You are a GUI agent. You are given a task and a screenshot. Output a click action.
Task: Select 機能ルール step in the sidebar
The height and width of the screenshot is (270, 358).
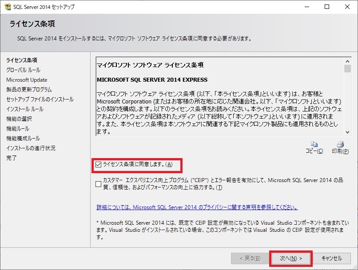(x=18, y=129)
